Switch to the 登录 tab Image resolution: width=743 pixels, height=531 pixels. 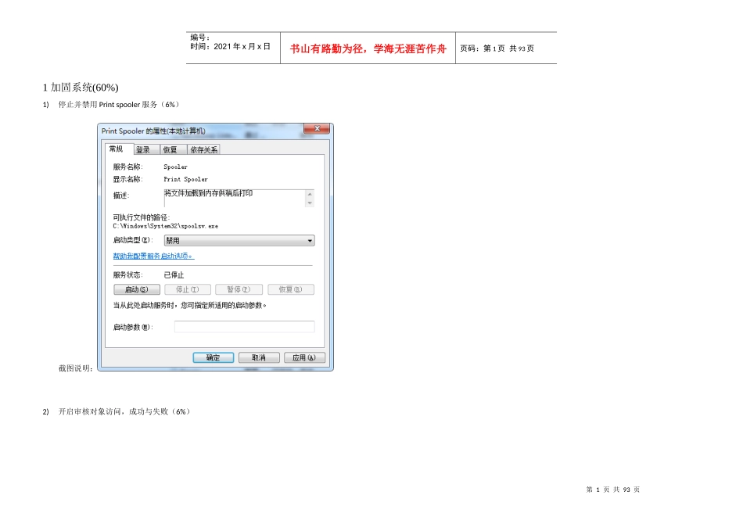point(147,149)
